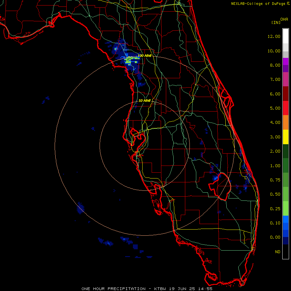Click the "12.00" legend value
Image resolution: width=291 pixels, height=291 pixels.
click(274, 36)
